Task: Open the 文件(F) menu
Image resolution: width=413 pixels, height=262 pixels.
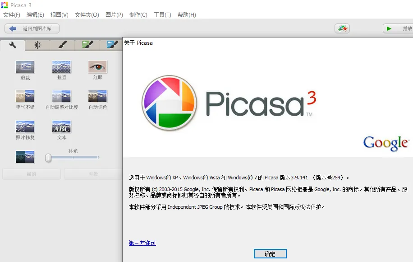Action: tap(12, 15)
